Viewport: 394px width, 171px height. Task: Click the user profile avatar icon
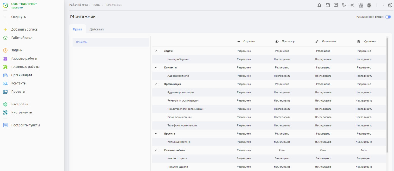[x=390, y=5]
